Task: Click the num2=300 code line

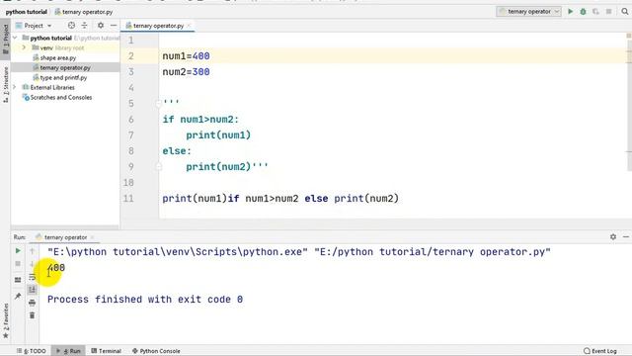Action: click(x=186, y=72)
